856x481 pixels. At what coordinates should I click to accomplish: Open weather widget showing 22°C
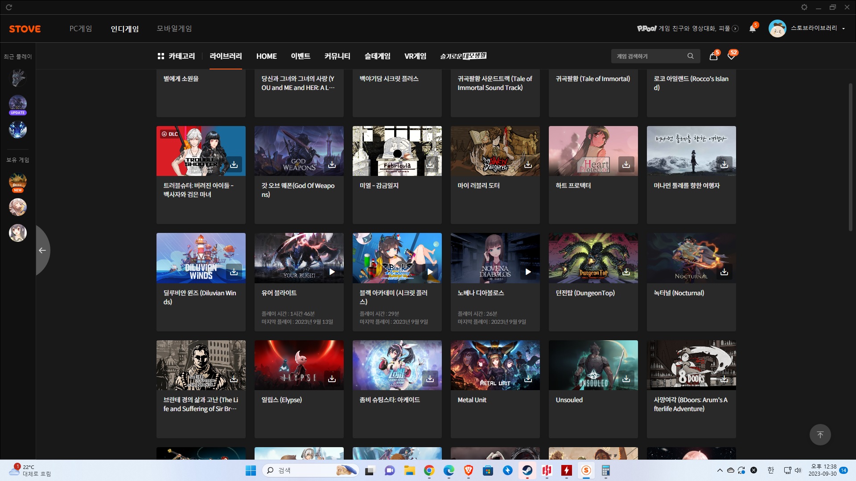pyautogui.click(x=30, y=470)
